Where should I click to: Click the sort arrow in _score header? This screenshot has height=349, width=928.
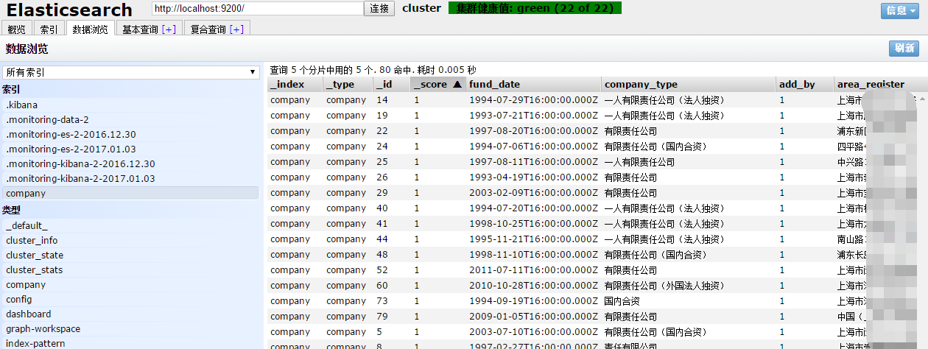(457, 85)
